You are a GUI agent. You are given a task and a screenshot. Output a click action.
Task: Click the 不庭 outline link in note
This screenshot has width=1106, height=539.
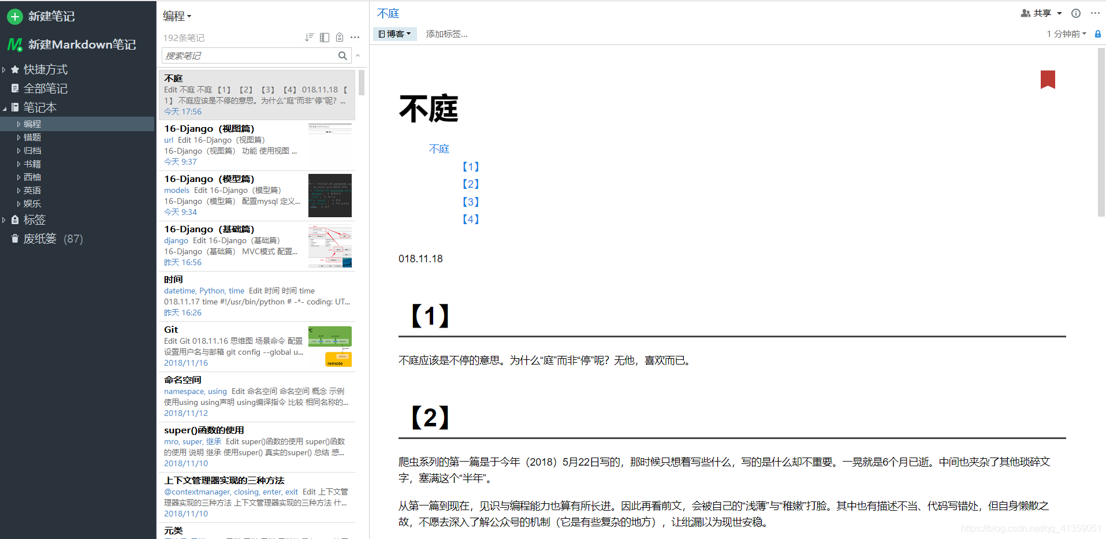click(439, 149)
